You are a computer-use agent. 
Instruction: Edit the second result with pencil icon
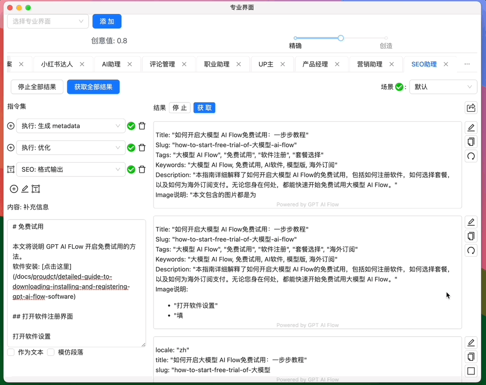[x=471, y=222]
